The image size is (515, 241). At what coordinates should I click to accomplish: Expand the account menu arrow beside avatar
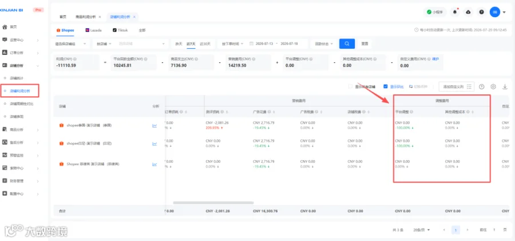pyautogui.click(x=504, y=12)
